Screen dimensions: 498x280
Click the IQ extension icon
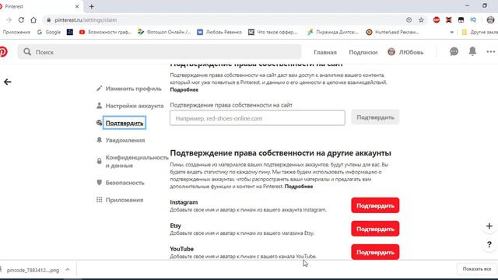click(473, 20)
